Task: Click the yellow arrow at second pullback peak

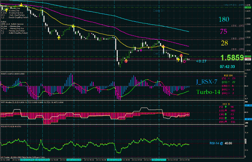Action: [x=73, y=26]
